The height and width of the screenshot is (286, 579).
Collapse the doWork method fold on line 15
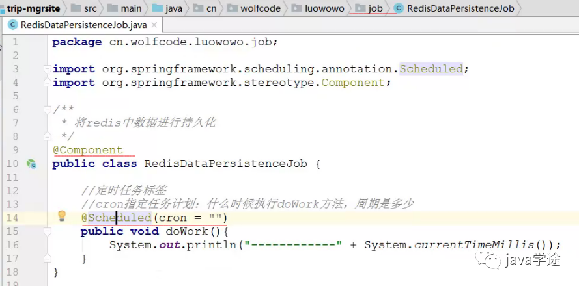click(x=47, y=231)
